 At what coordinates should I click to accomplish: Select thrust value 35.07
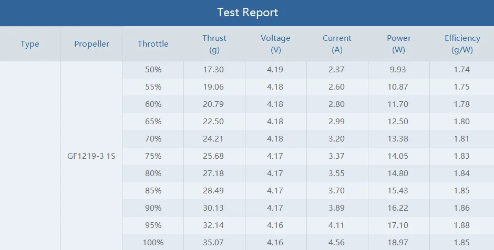click(x=213, y=243)
